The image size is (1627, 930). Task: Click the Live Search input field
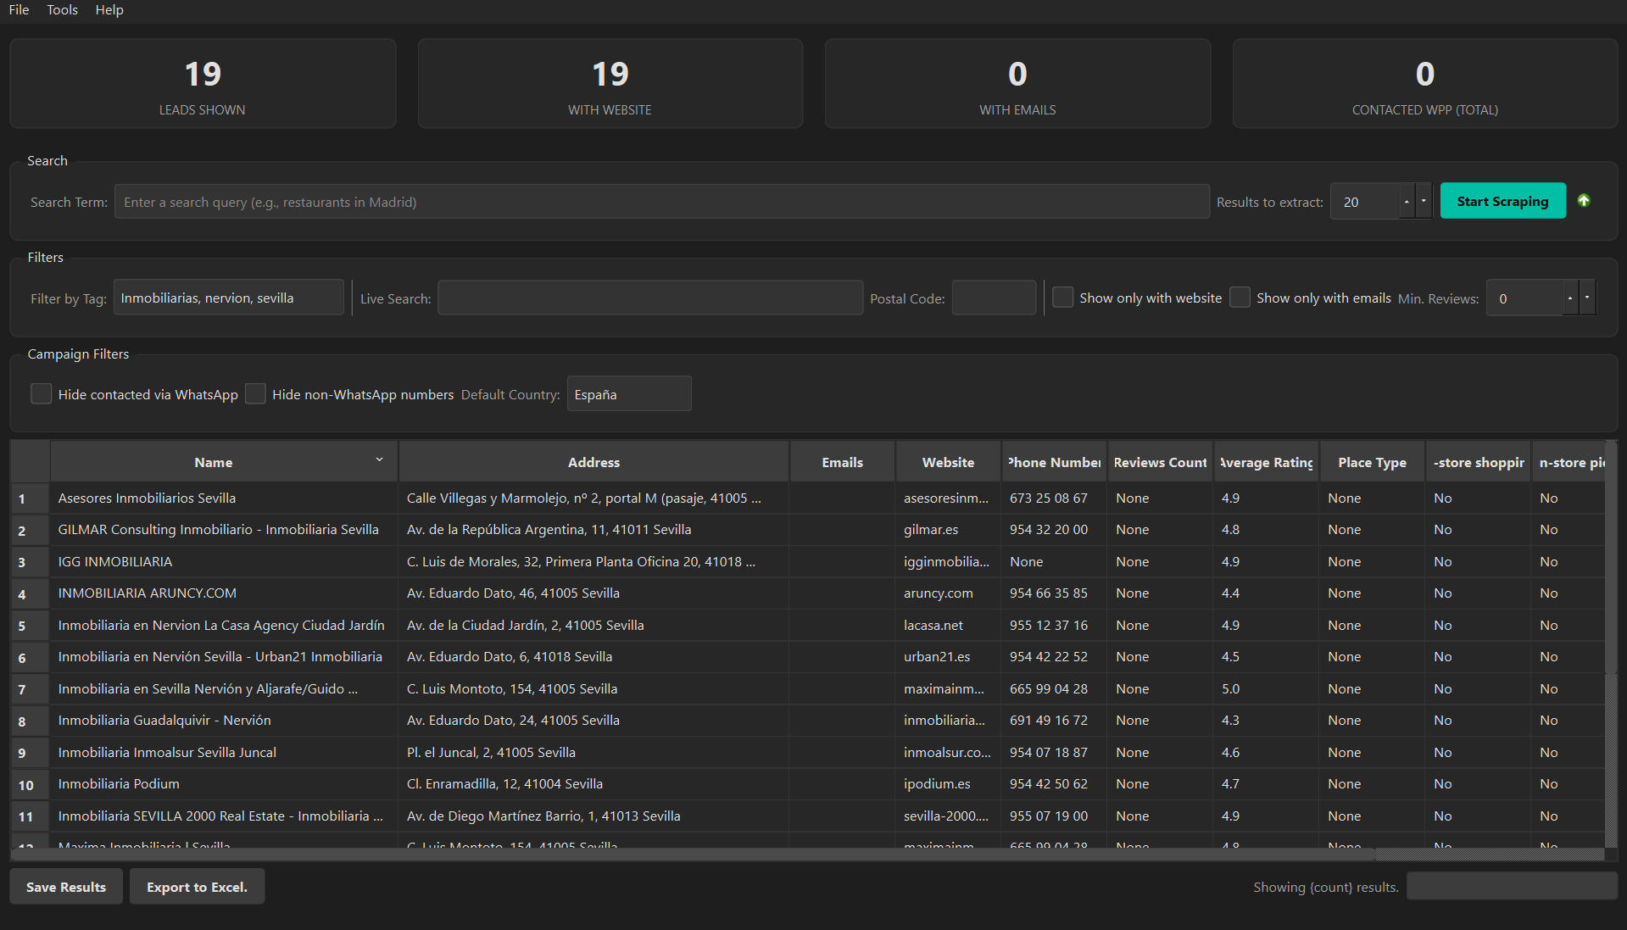650,298
